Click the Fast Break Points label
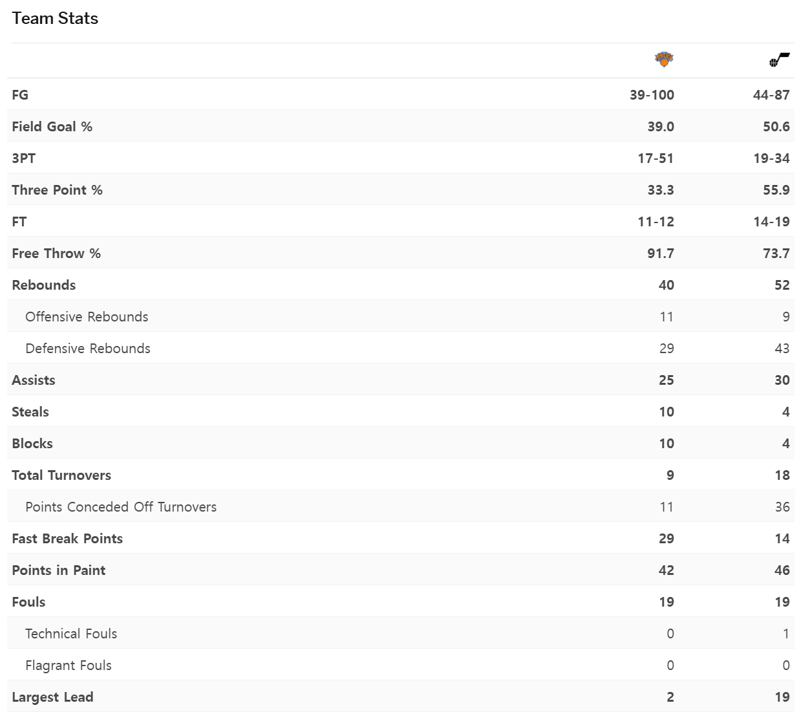 67,538
